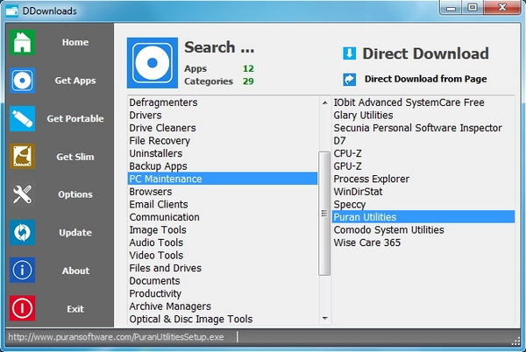Click the Direct Download heading button
The height and width of the screenshot is (352, 526).
coord(425,53)
